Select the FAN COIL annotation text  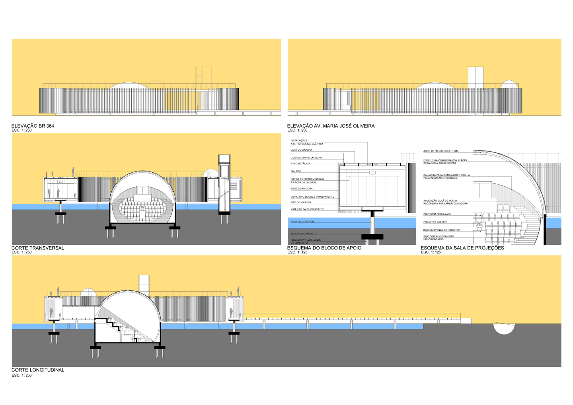click(296, 171)
